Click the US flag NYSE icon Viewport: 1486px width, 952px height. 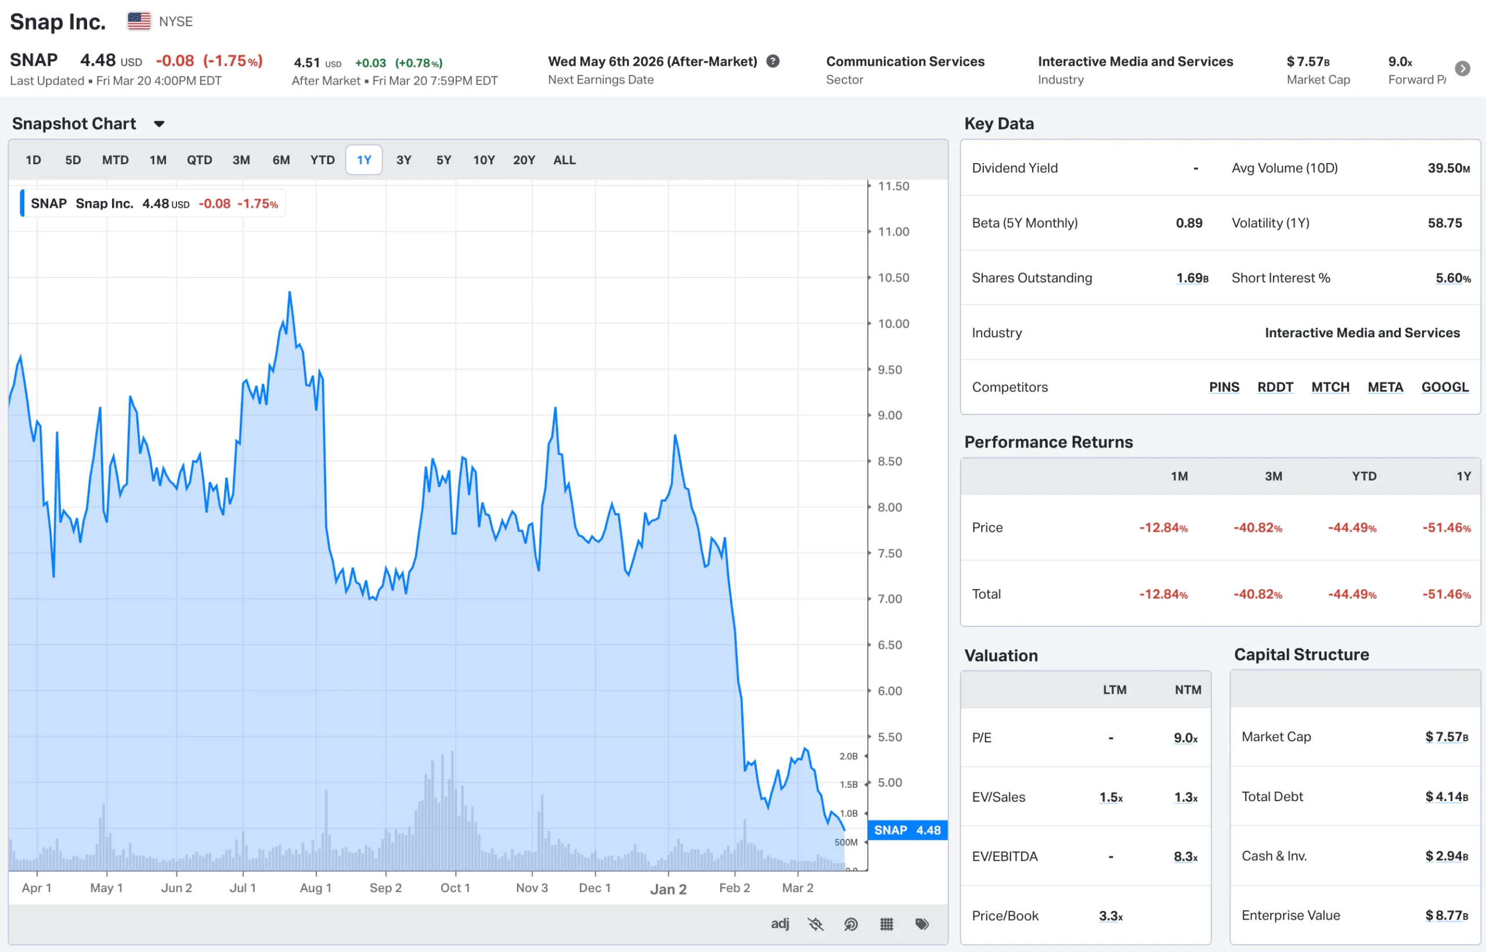point(139,21)
